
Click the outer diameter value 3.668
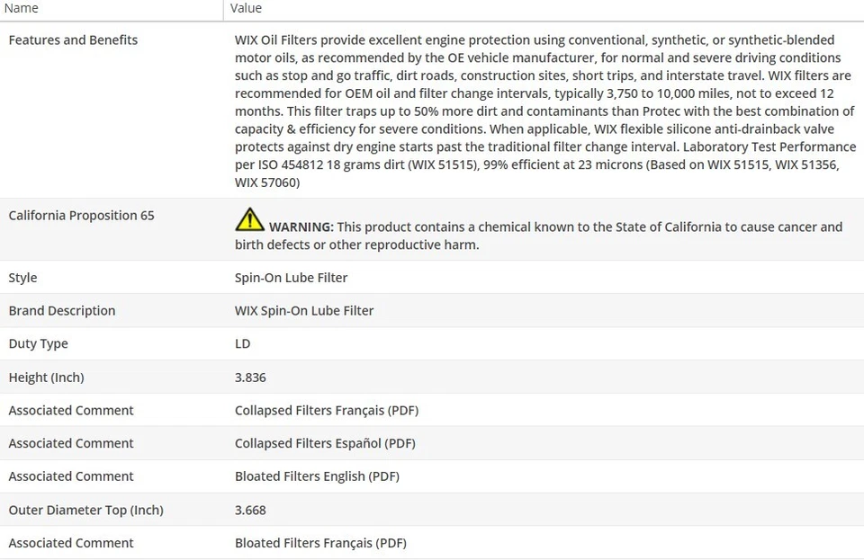(x=250, y=510)
